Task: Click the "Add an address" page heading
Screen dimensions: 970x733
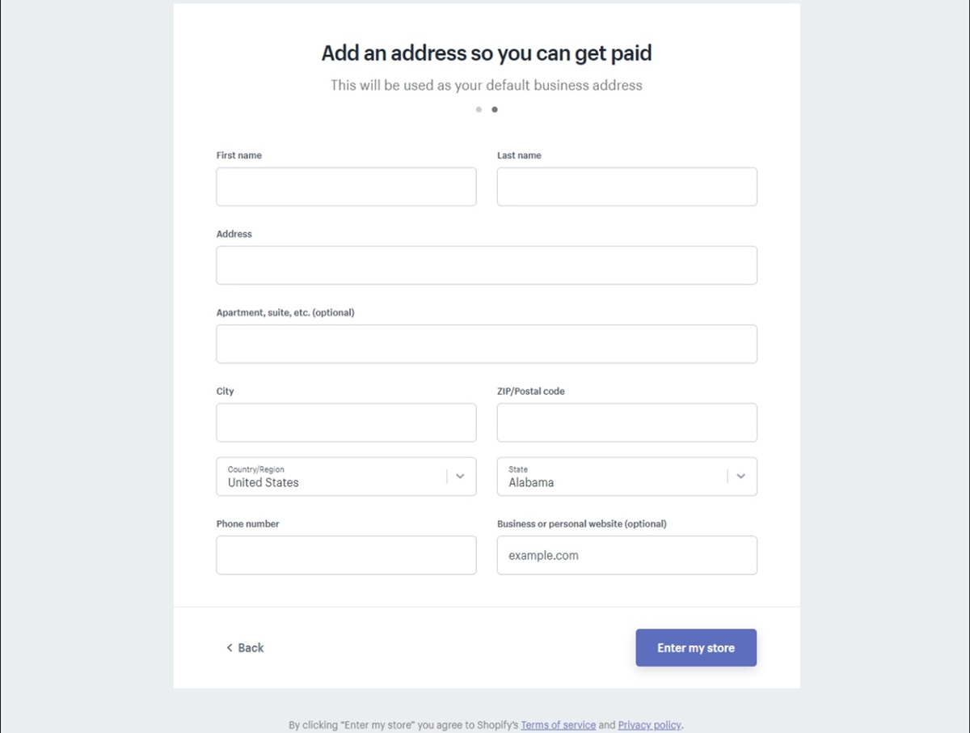Action: tap(487, 53)
